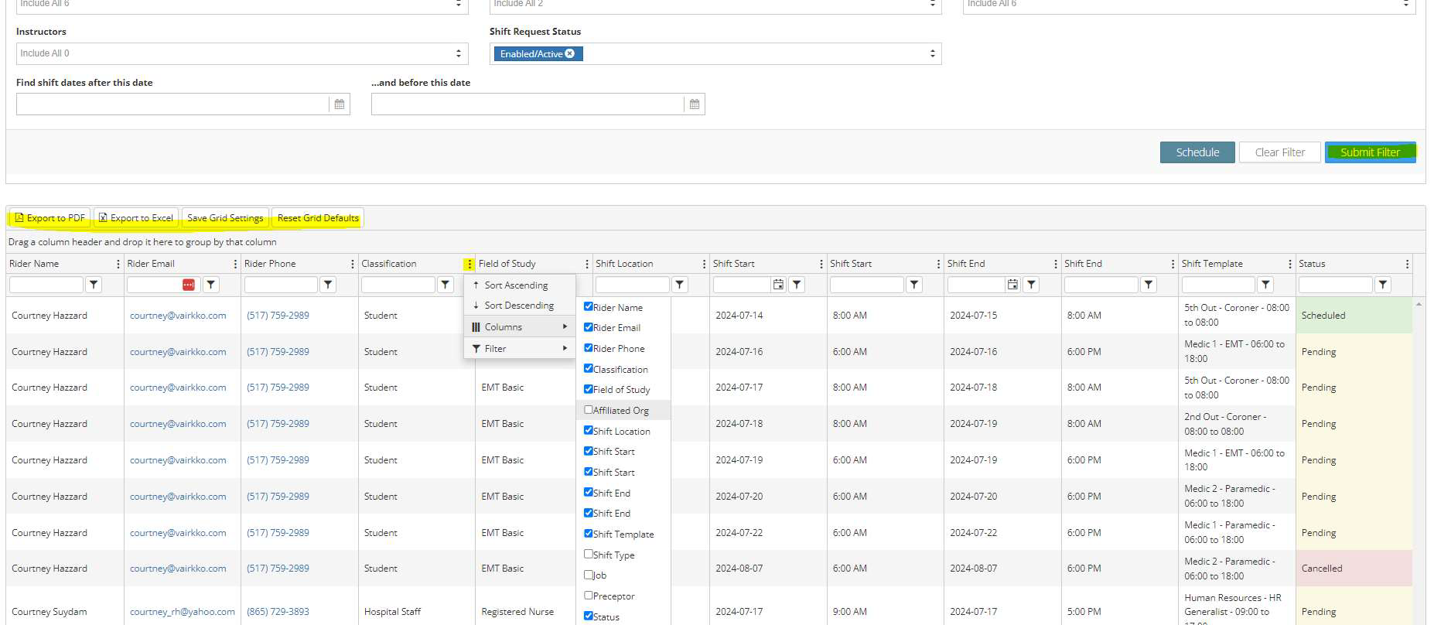
Task: Check the Shift Type column checkbox
Action: point(589,555)
